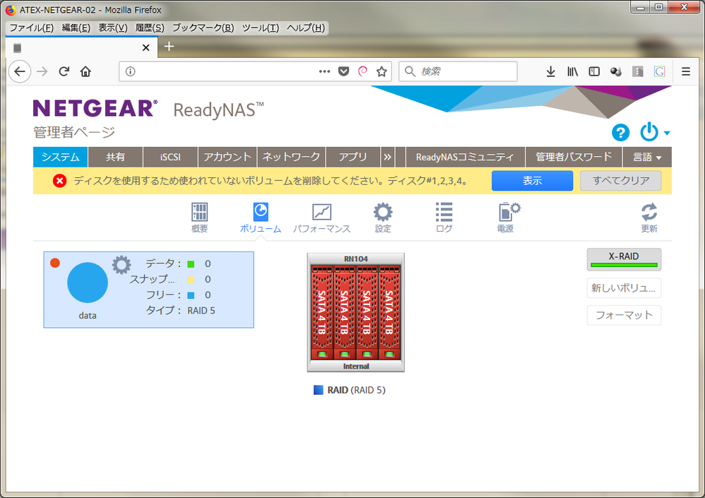Open the 共有 tab
705x498 pixels.
pyautogui.click(x=116, y=157)
